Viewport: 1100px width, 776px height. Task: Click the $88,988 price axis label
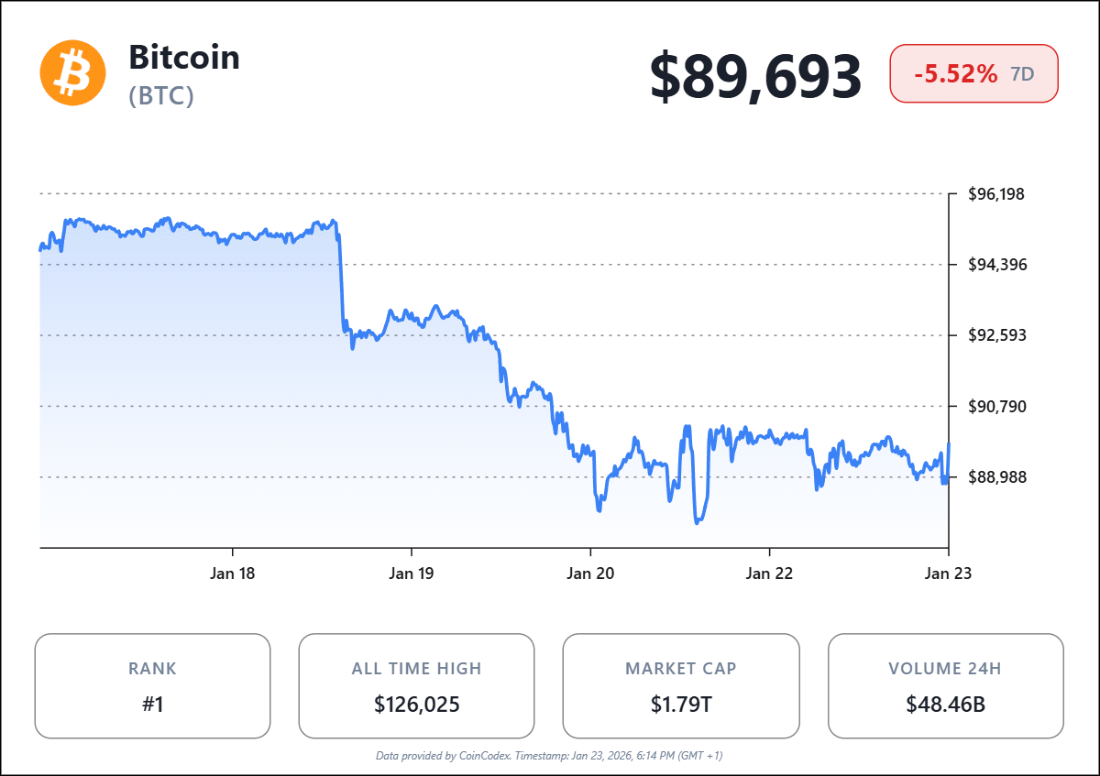[x=996, y=476]
